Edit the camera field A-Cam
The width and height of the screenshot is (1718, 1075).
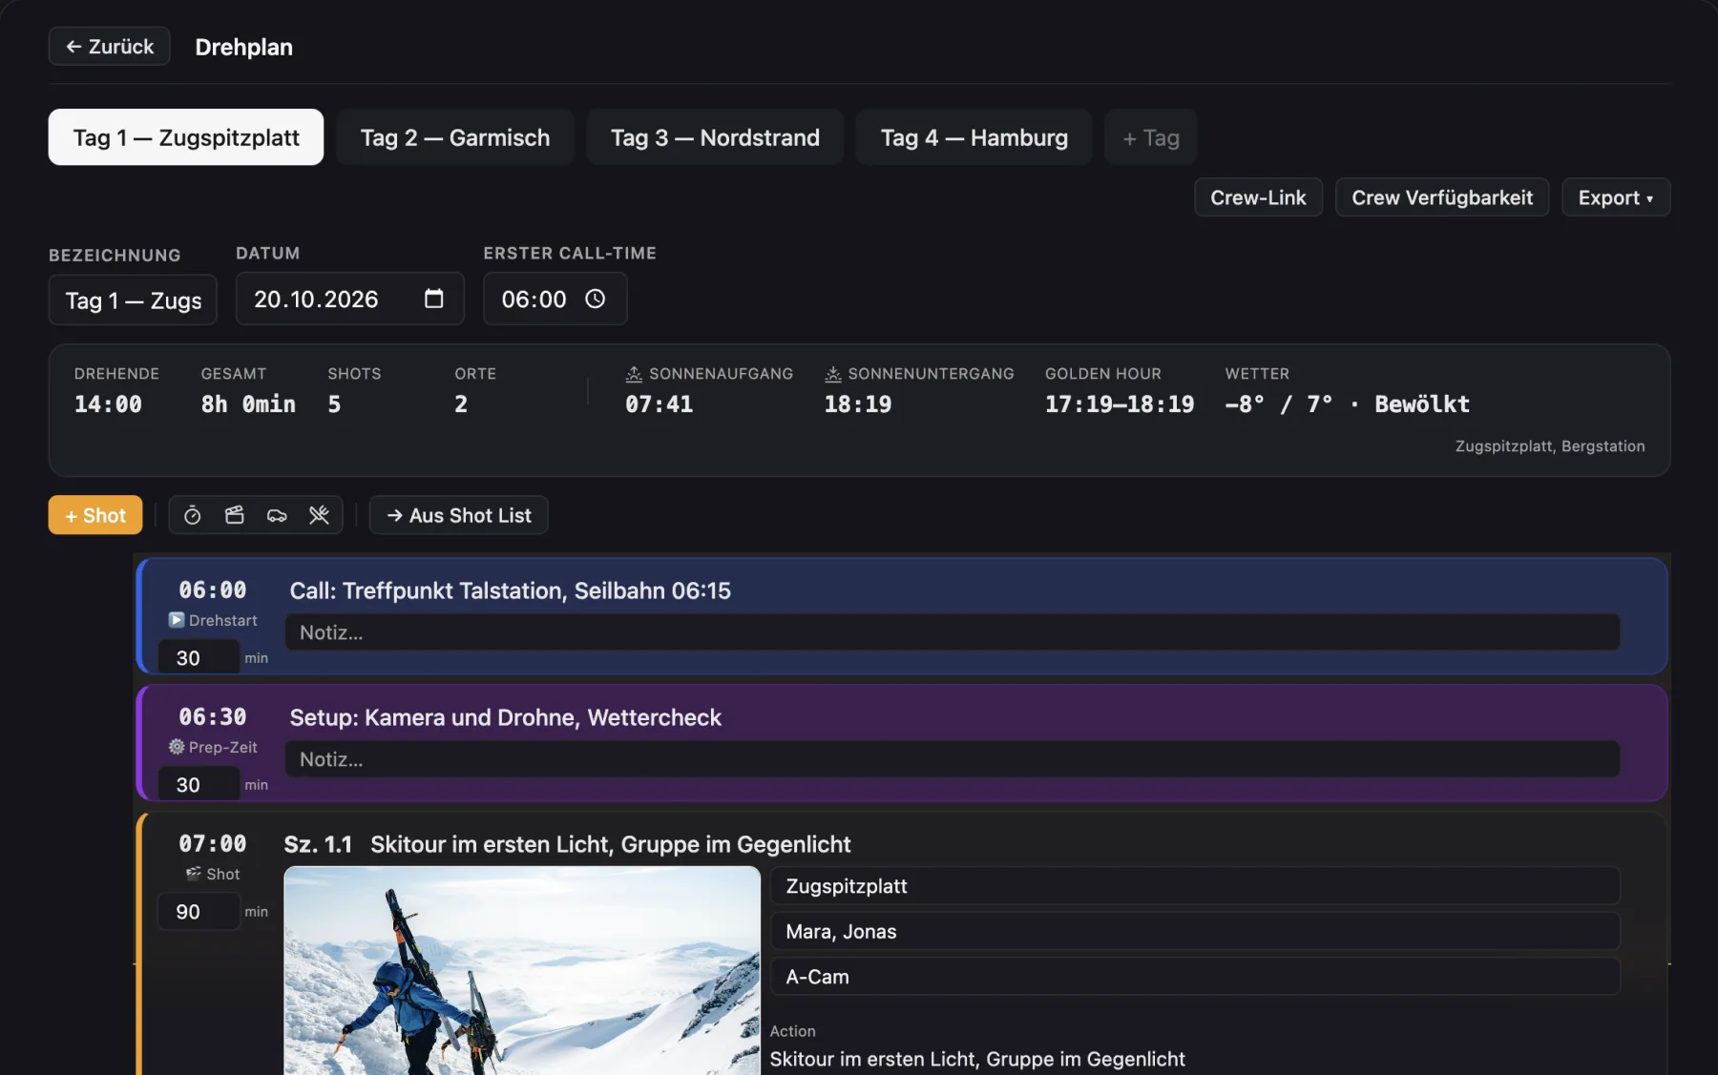[1195, 977]
